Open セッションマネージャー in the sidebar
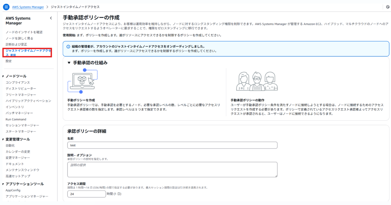Viewport: 391px width, 205px height. 22,125
